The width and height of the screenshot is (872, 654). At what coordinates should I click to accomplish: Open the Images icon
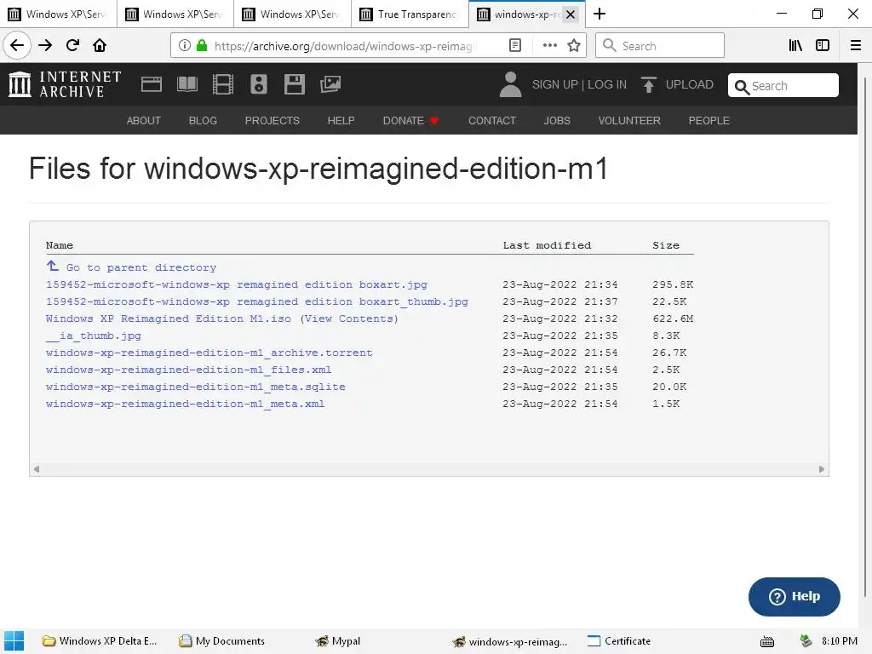[x=330, y=84]
